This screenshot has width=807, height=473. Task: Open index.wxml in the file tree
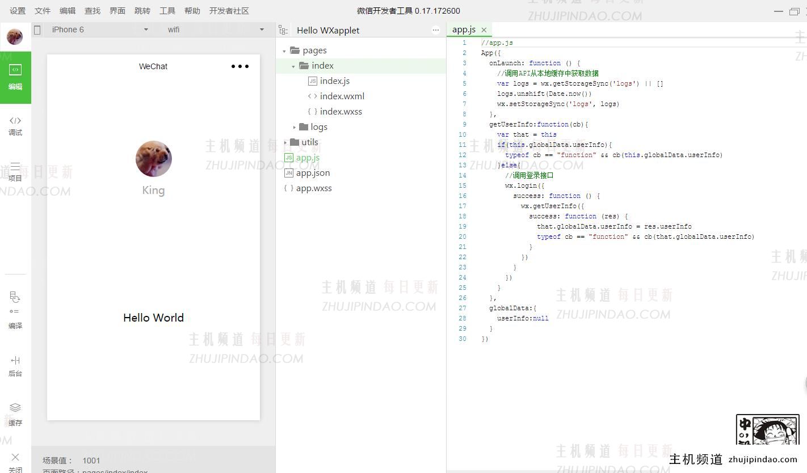coord(342,96)
